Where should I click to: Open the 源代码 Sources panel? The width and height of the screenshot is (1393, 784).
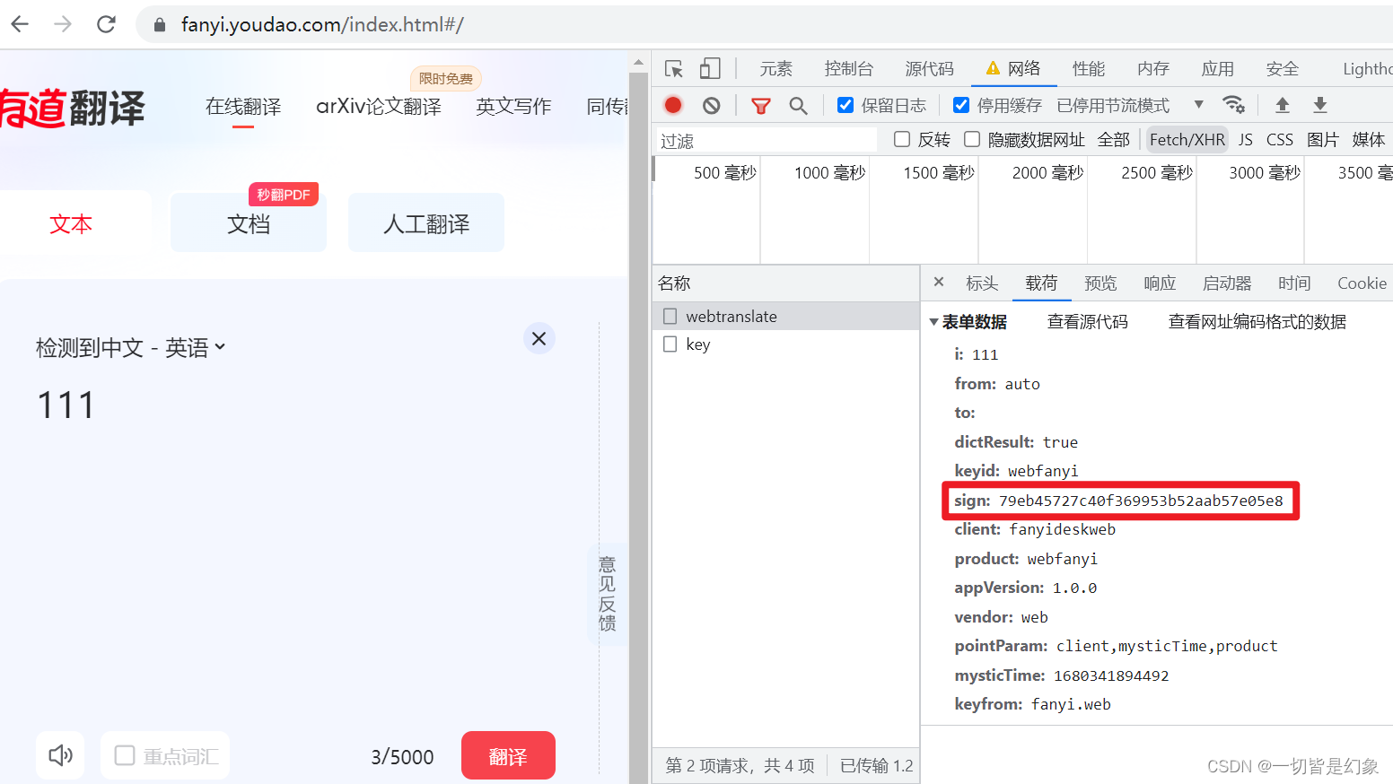coord(929,69)
